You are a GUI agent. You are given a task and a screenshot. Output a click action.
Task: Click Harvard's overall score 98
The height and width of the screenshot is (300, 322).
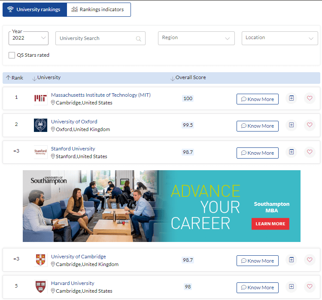(188, 287)
